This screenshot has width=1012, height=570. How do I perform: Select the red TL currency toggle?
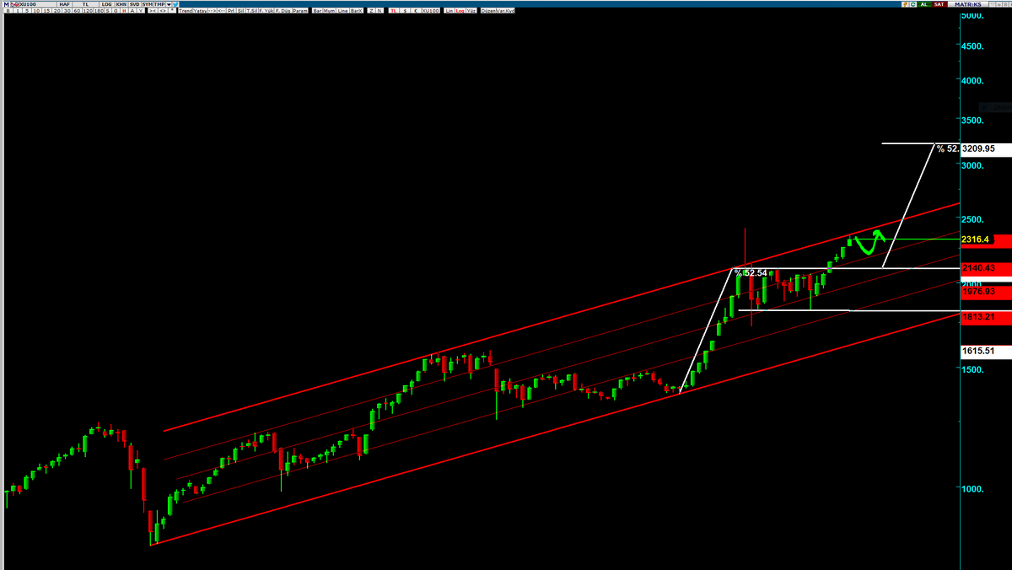[x=394, y=10]
